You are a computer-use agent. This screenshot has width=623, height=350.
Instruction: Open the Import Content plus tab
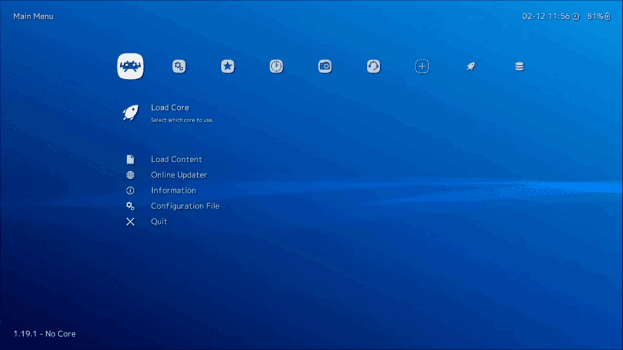pos(422,66)
